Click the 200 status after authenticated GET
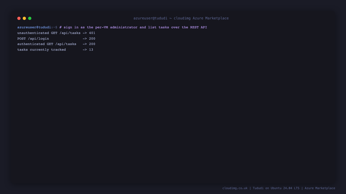This screenshot has height=194, width=346. pyautogui.click(x=92, y=44)
